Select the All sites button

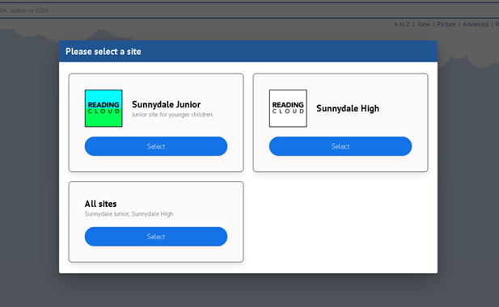(x=156, y=237)
